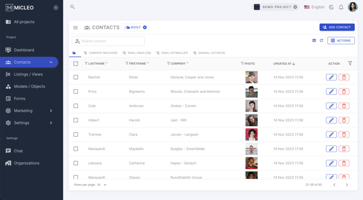Tick the Trantow Clara row checkbox
363x200 pixels.
(x=76, y=134)
